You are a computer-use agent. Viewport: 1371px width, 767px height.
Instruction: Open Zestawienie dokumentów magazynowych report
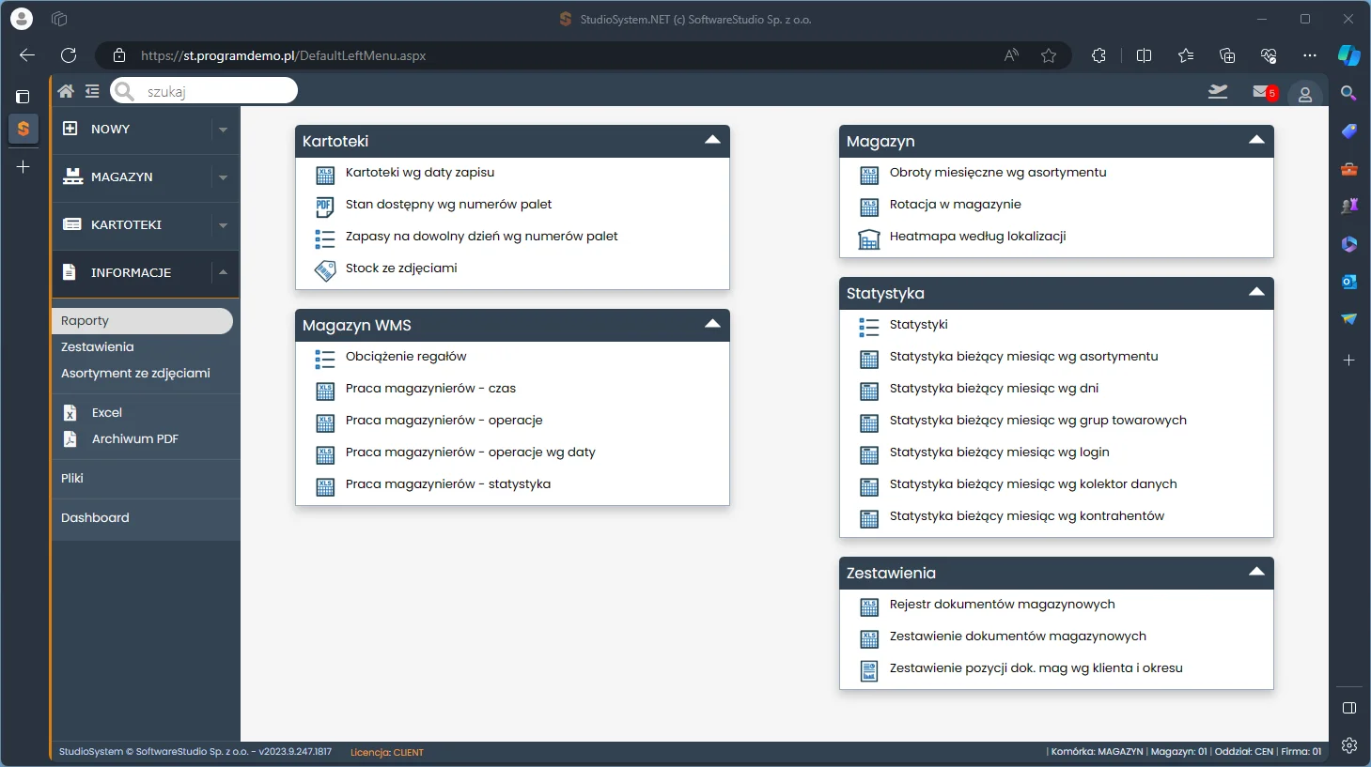[x=1018, y=637]
